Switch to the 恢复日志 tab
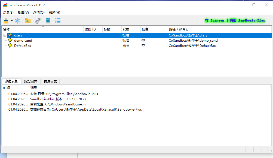The width and height of the screenshot is (273, 158). click(50, 81)
